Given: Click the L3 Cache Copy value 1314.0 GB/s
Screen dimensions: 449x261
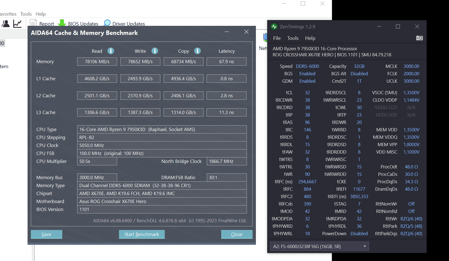Looking at the screenshot, I should (183, 112).
